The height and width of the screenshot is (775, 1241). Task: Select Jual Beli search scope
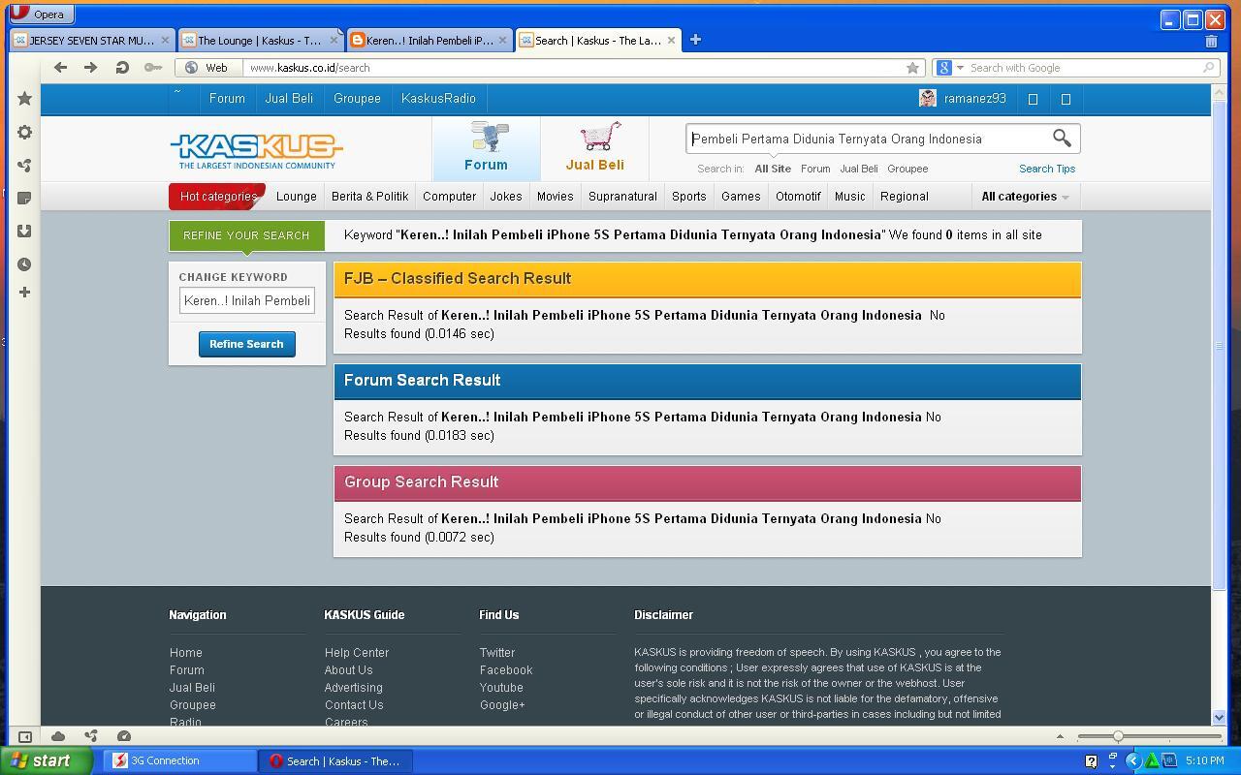(x=858, y=169)
